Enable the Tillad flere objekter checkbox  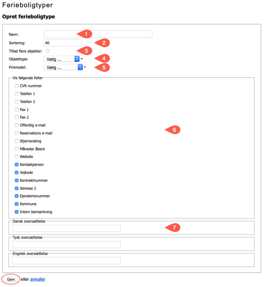pos(48,51)
